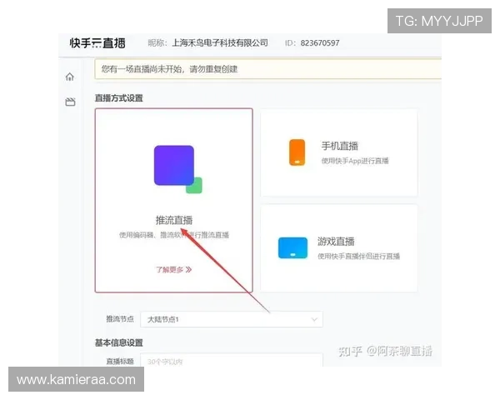Focus the 直播标题 input field
The width and height of the screenshot is (500, 400).
tap(232, 361)
